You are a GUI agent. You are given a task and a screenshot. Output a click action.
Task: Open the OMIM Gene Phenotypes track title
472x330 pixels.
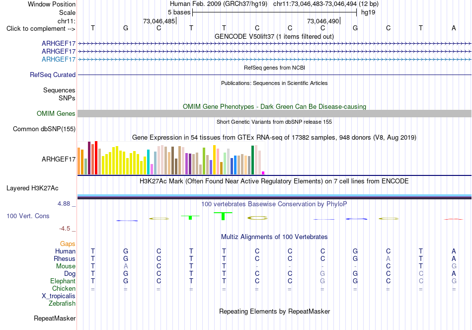274,106
